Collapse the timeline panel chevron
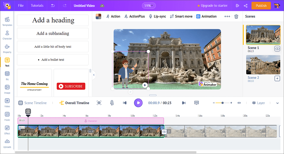The height and width of the screenshot is (154, 284). click(x=277, y=103)
